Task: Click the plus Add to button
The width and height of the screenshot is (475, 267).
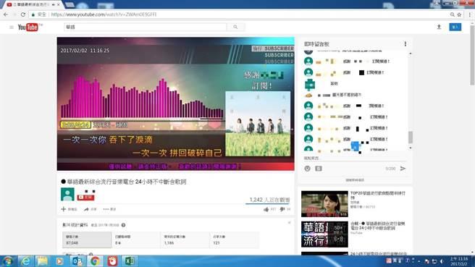Action: (69, 209)
